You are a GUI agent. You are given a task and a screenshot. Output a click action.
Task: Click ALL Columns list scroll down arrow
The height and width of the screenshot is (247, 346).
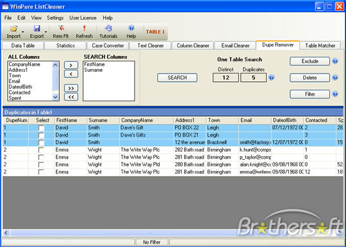[x=55, y=97]
